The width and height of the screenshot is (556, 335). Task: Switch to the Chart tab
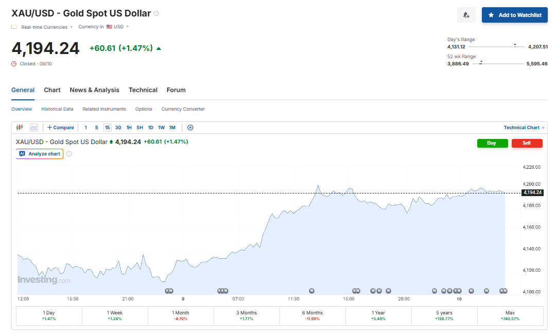pyautogui.click(x=52, y=90)
